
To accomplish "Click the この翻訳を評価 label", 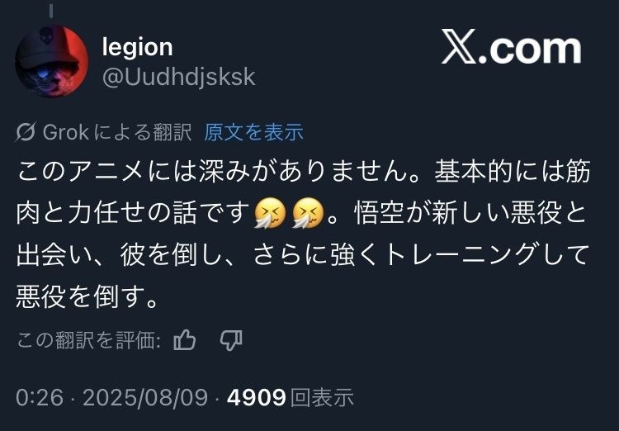I will pyautogui.click(x=88, y=340).
